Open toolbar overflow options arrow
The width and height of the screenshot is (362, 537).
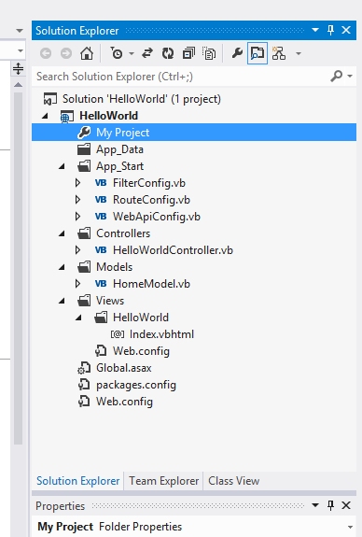click(299, 54)
